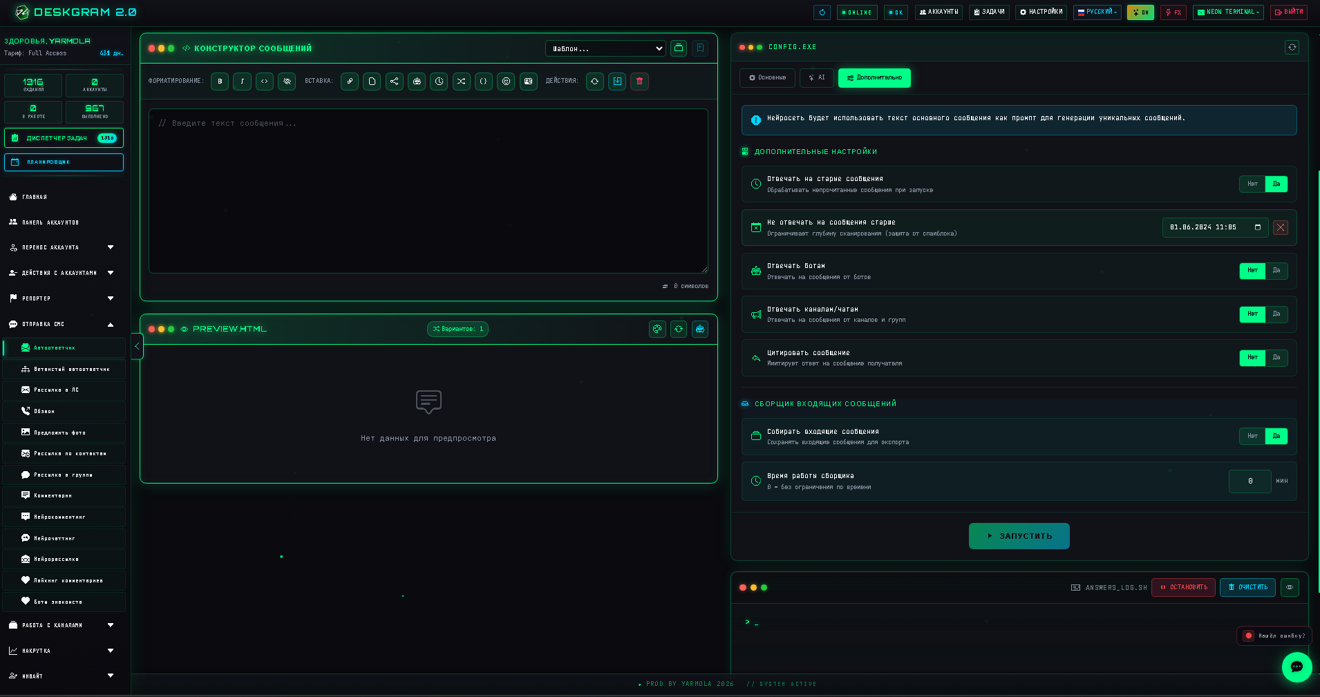This screenshot has height=697, width=1320.
Task: Click the collector working time minutes field
Action: (x=1250, y=481)
